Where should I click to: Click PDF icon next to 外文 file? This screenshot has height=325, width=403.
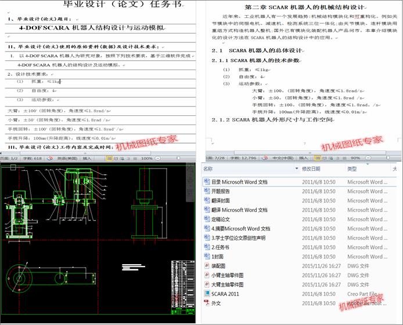pyautogui.click(x=207, y=303)
